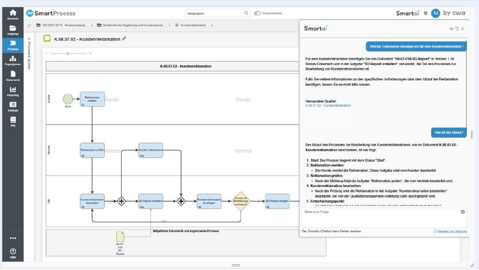Screen dimensions: 479x270
Task: Open the Hinweis zur Nutzung link
Action: 449,231
